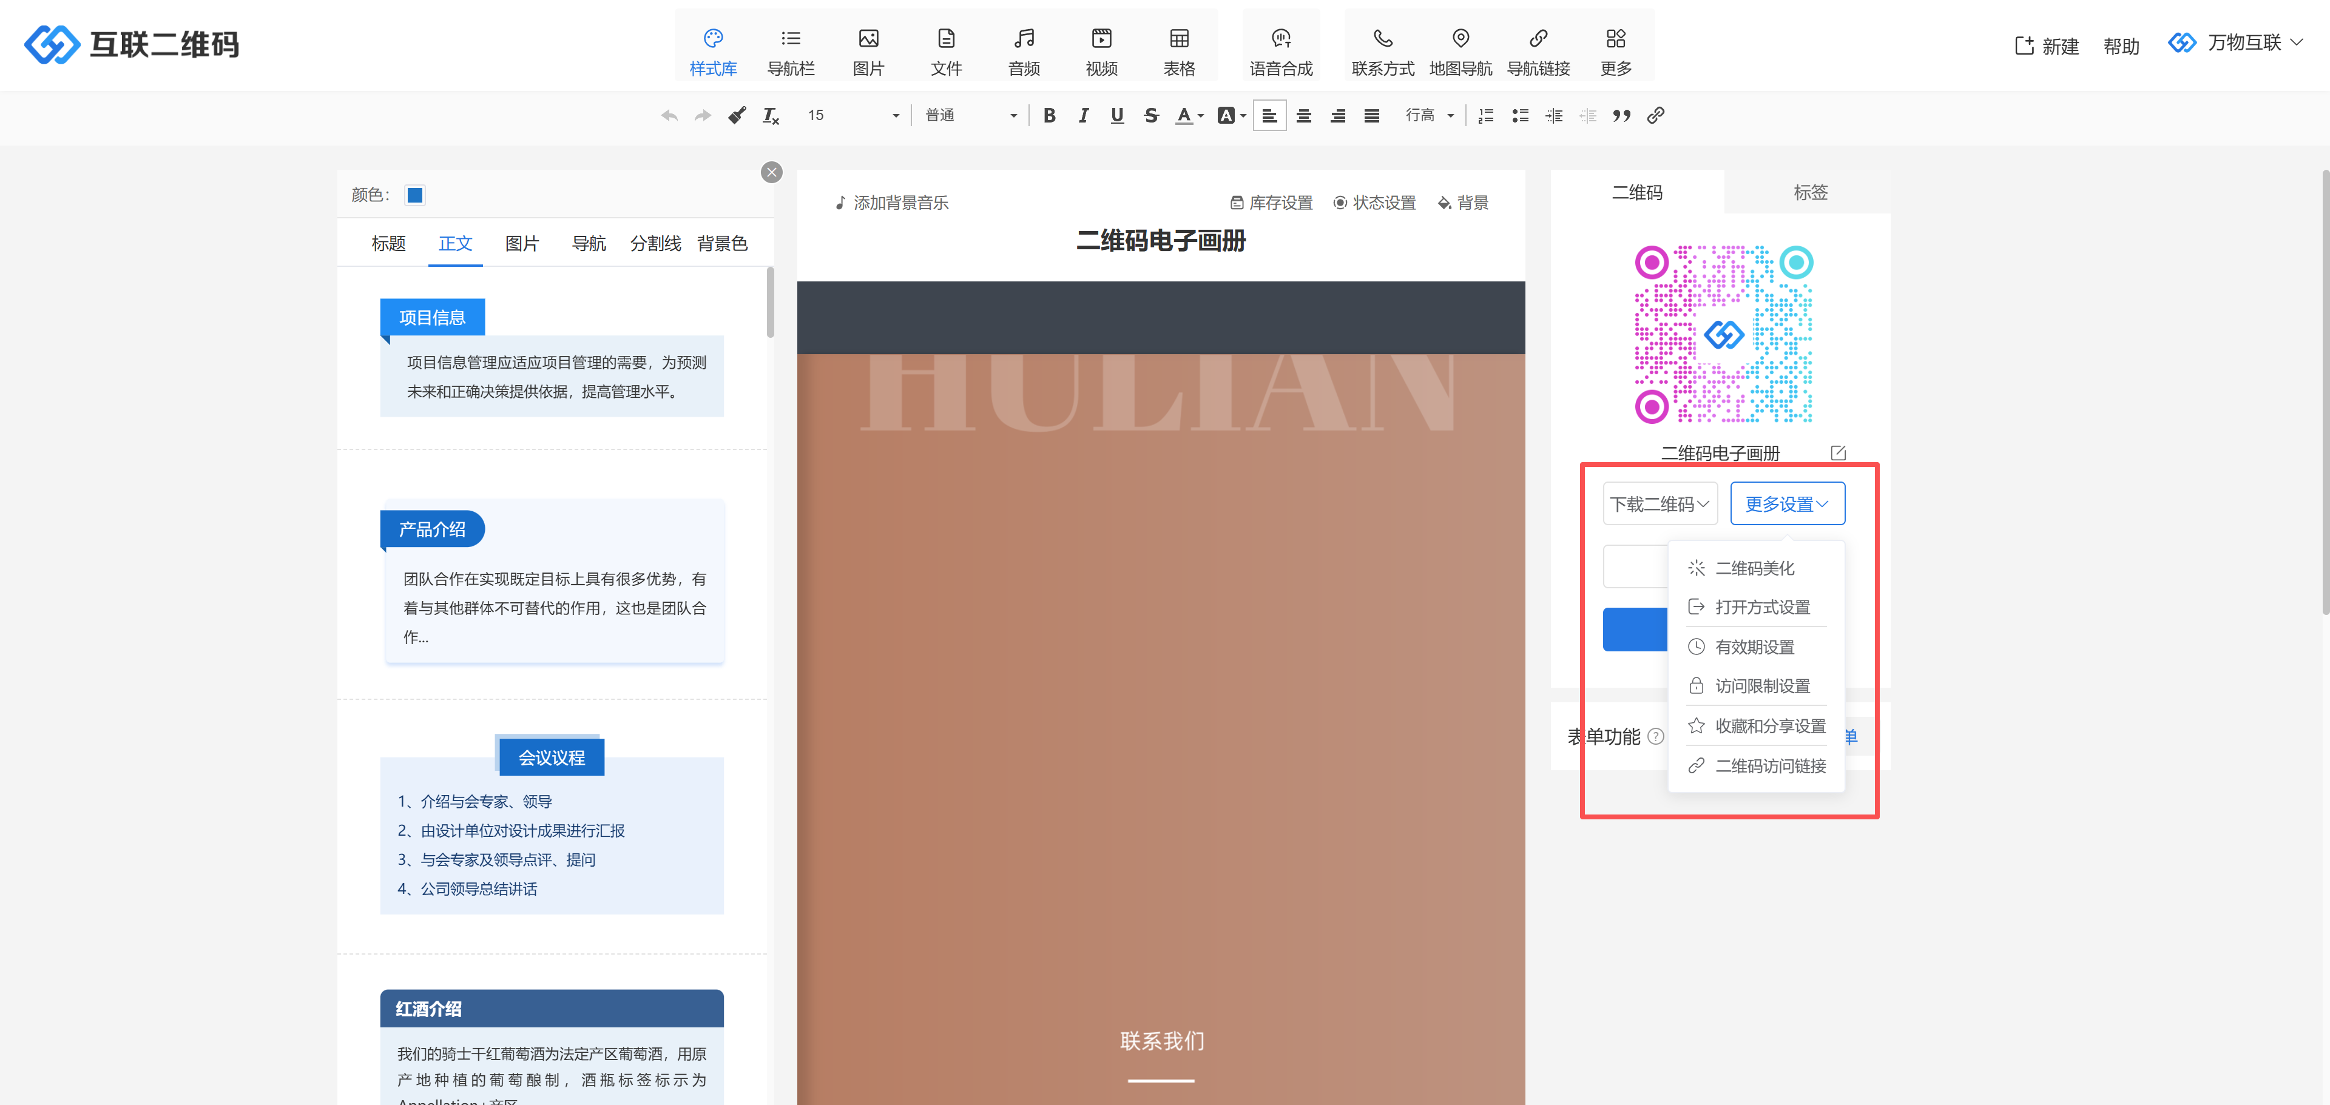2330x1105 pixels.
Task: Insert a hyperlink from formatting toolbar
Action: click(1655, 115)
